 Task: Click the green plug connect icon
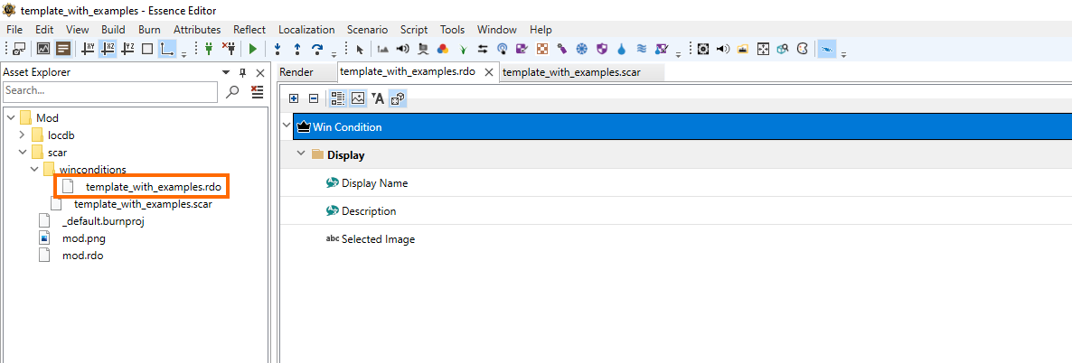209,49
